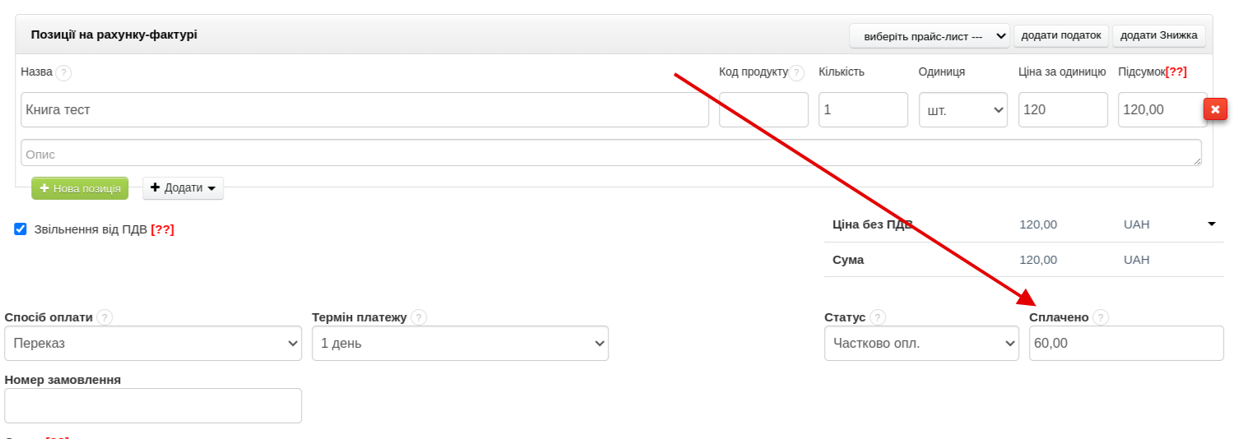Click the Номер замовлення input field

click(x=153, y=406)
